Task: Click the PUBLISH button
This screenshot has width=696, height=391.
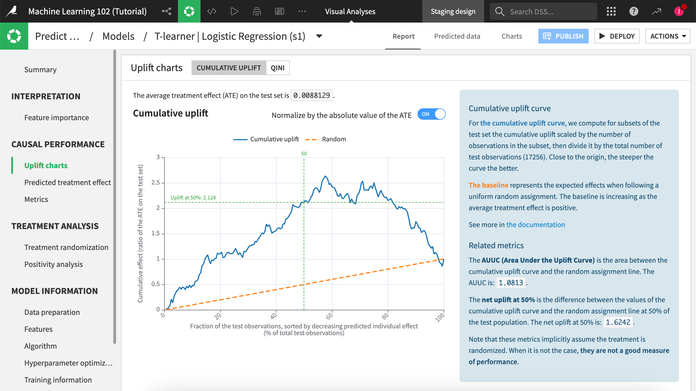Action: point(563,36)
